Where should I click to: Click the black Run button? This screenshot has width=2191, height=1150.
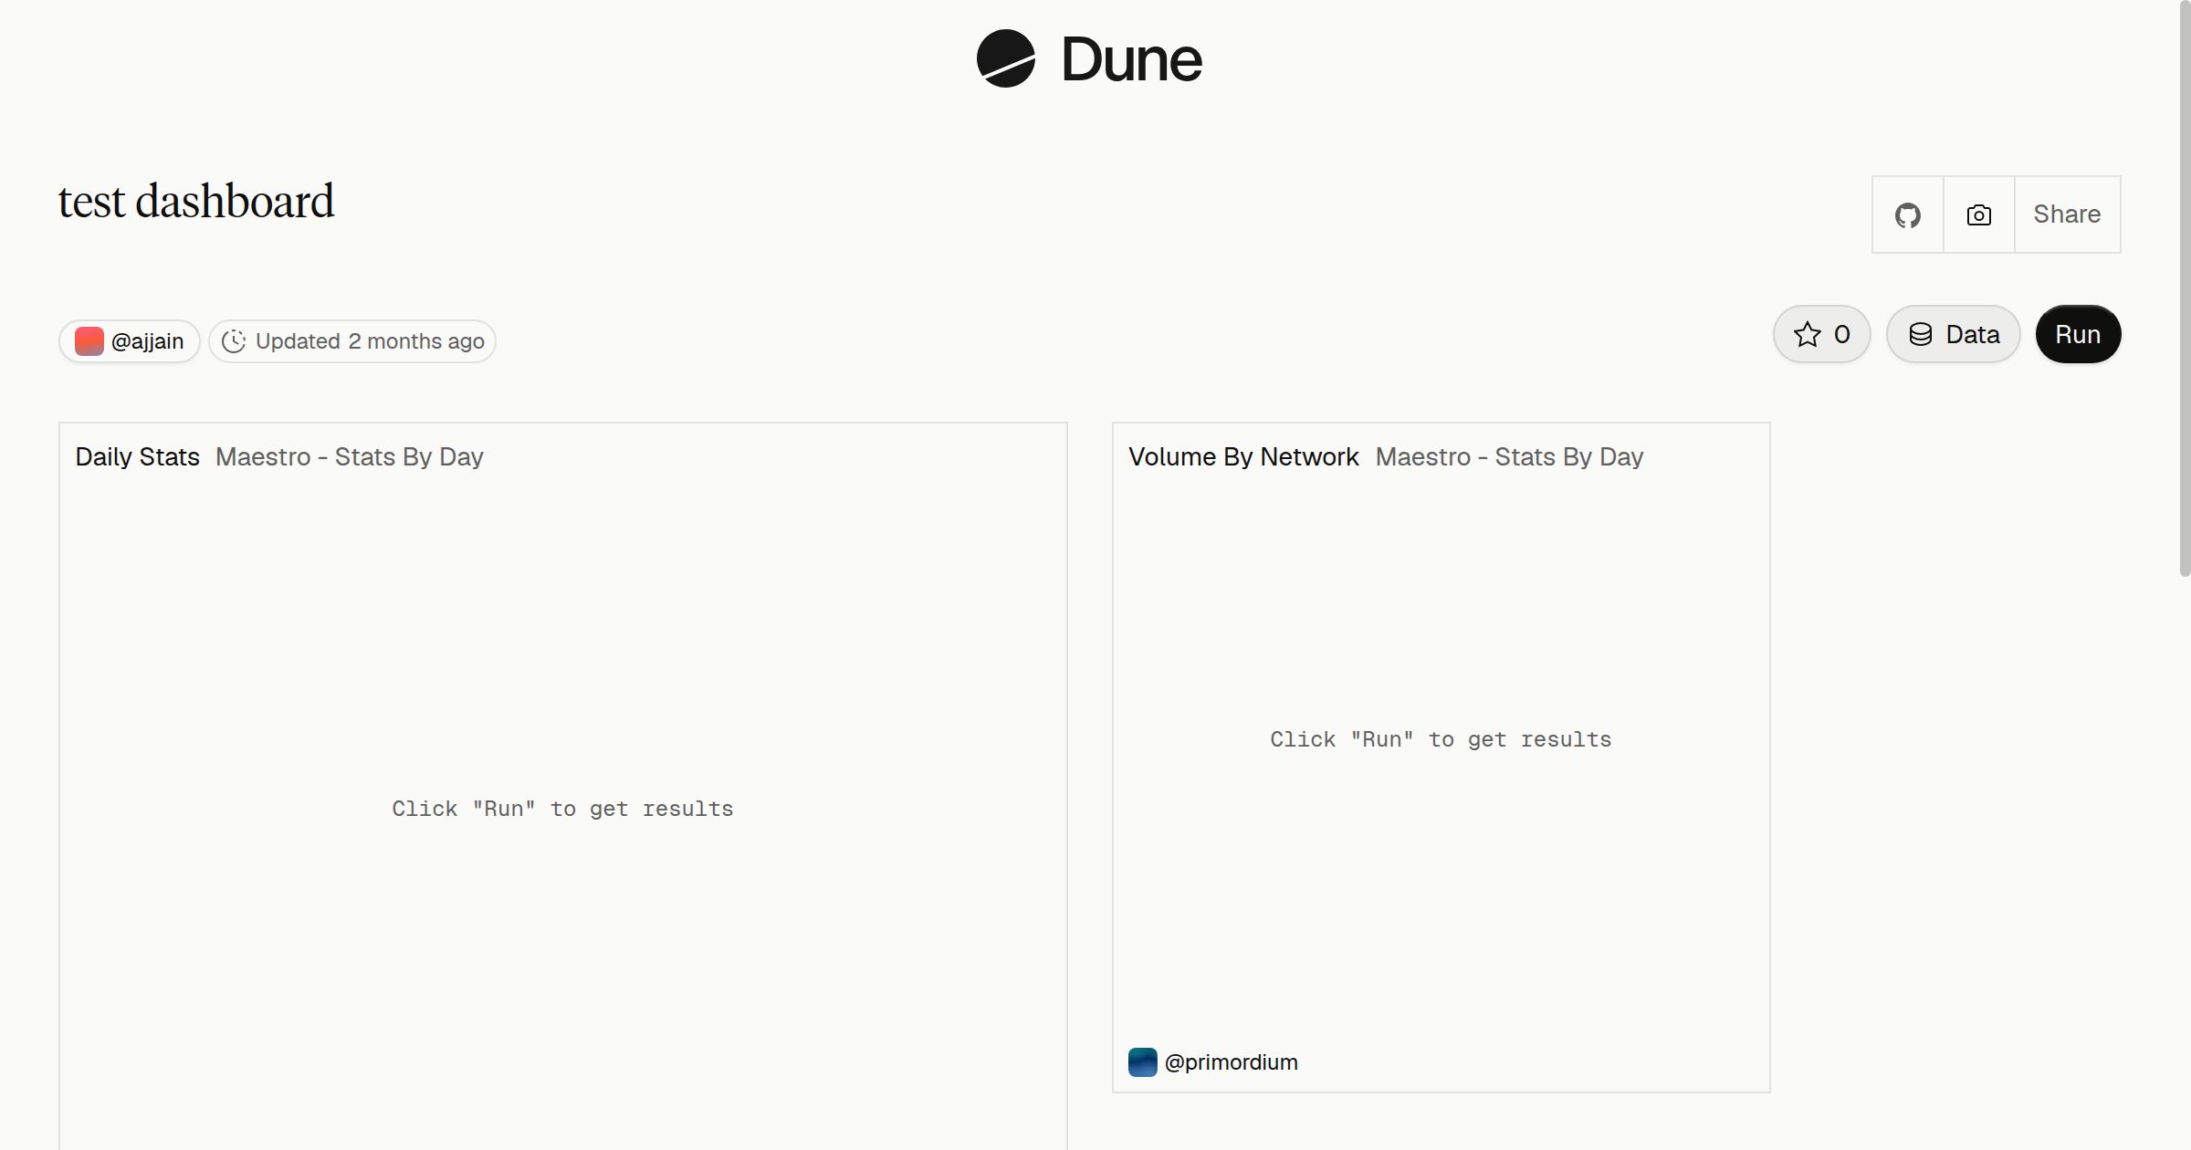click(2079, 334)
